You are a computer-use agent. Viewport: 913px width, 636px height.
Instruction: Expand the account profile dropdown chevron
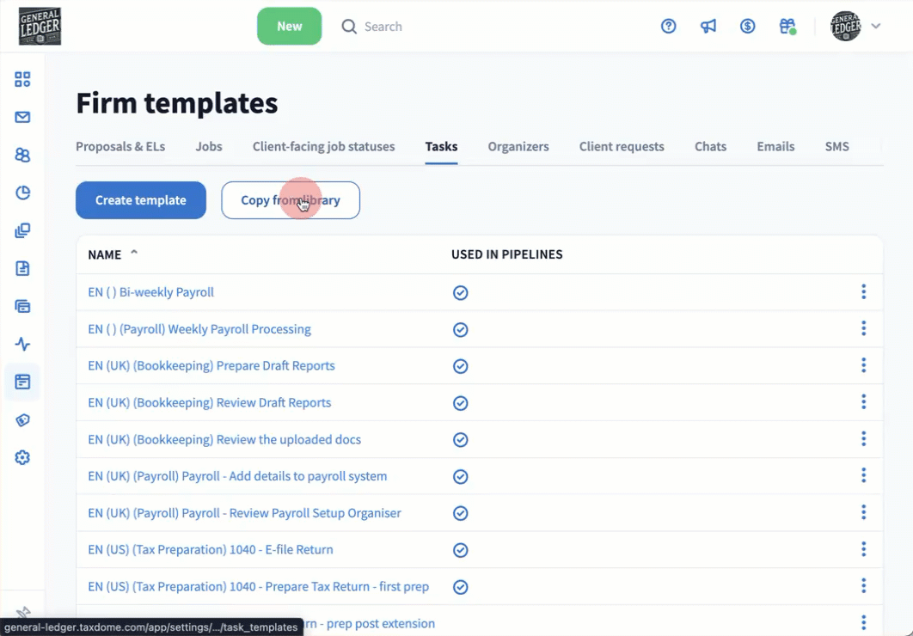point(876,27)
